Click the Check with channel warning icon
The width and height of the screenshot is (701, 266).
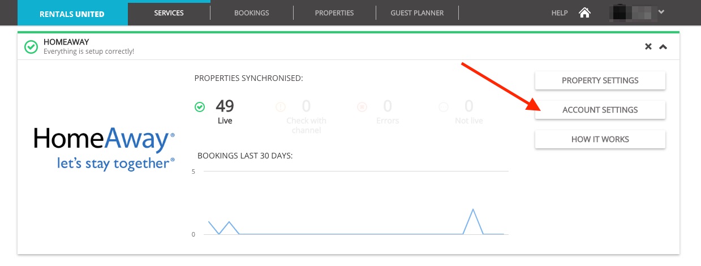tap(280, 106)
